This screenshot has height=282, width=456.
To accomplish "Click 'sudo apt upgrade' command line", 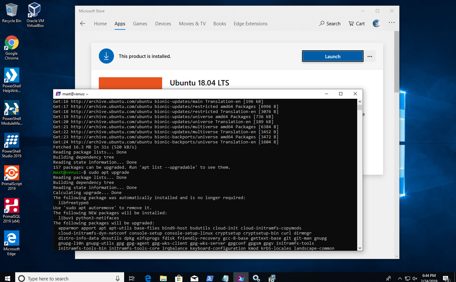I will pos(109,172).
